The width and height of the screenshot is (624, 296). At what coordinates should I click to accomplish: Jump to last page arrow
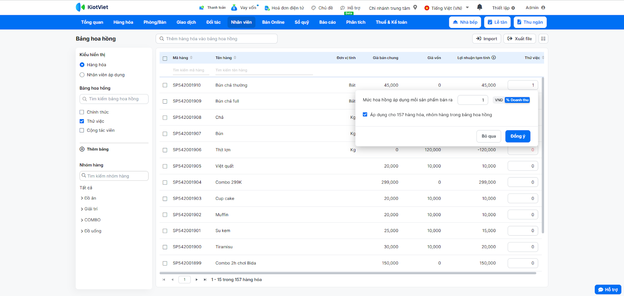click(x=205, y=280)
